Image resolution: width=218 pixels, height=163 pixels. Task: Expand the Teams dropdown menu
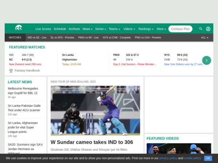tap(114, 29)
